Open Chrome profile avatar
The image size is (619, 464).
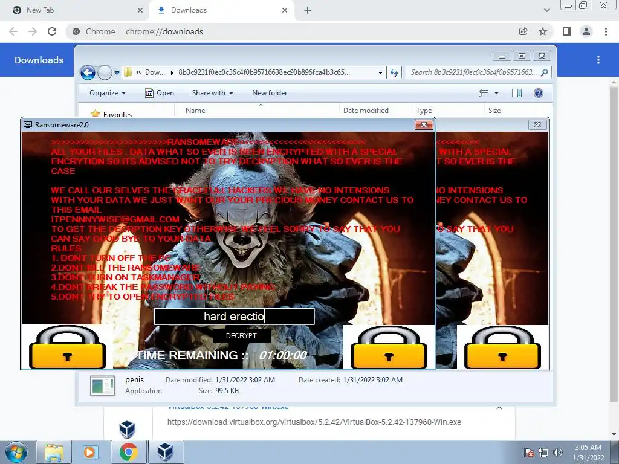[x=586, y=31]
